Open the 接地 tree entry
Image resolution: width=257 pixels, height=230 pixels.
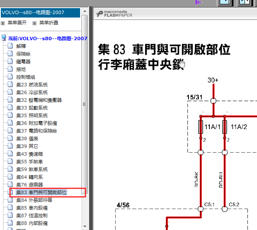click(21, 69)
